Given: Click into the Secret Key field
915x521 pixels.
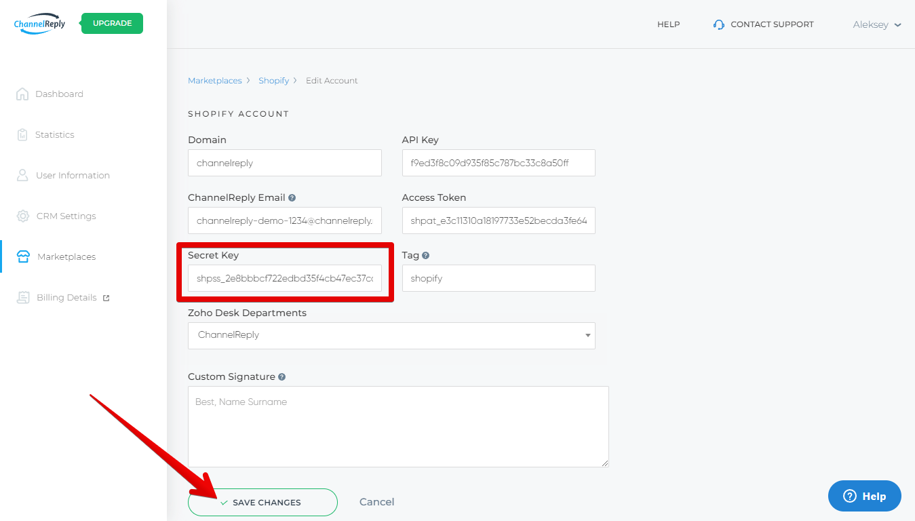Looking at the screenshot, I should (284, 279).
